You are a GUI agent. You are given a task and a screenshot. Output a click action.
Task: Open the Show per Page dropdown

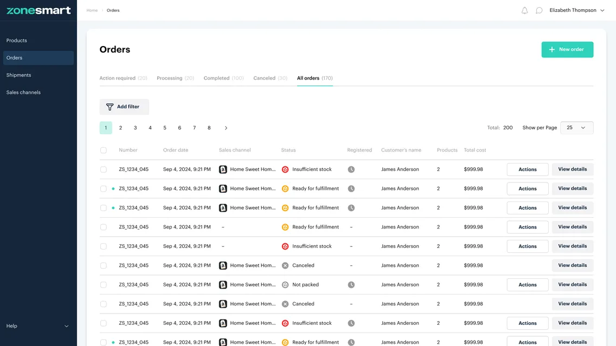(x=576, y=128)
